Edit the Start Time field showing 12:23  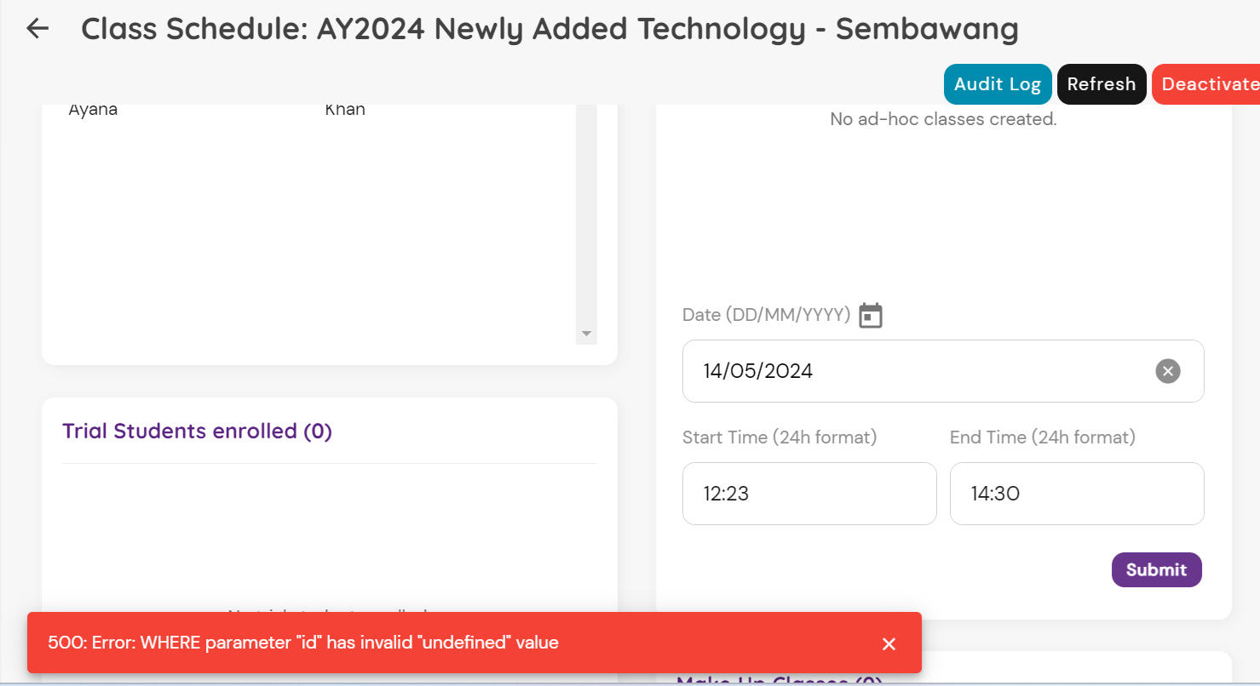(808, 494)
